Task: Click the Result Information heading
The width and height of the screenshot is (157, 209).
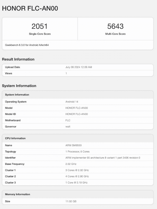Action: 18,59
